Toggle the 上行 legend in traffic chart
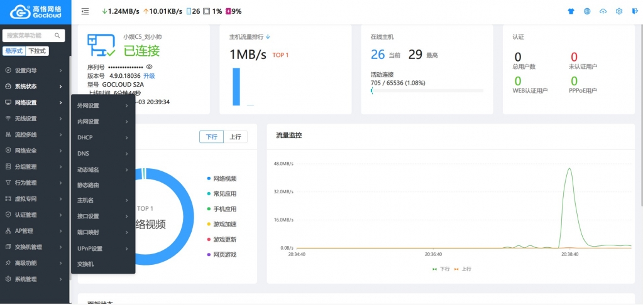 pos(463,269)
